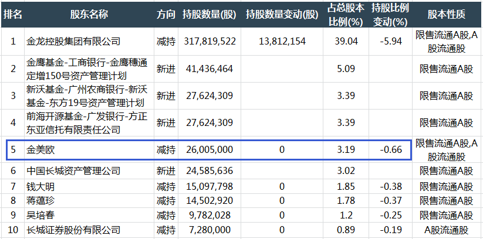Click the -5.94 change ratio cell
483x239 pixels.
pos(390,42)
